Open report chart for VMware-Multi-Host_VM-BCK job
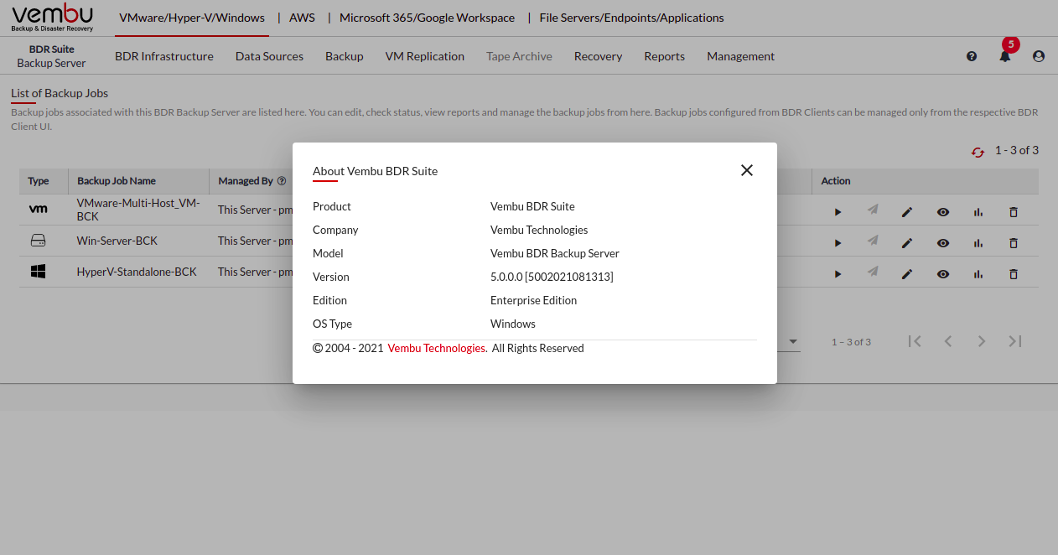Image resolution: width=1058 pixels, height=555 pixels. pos(978,212)
